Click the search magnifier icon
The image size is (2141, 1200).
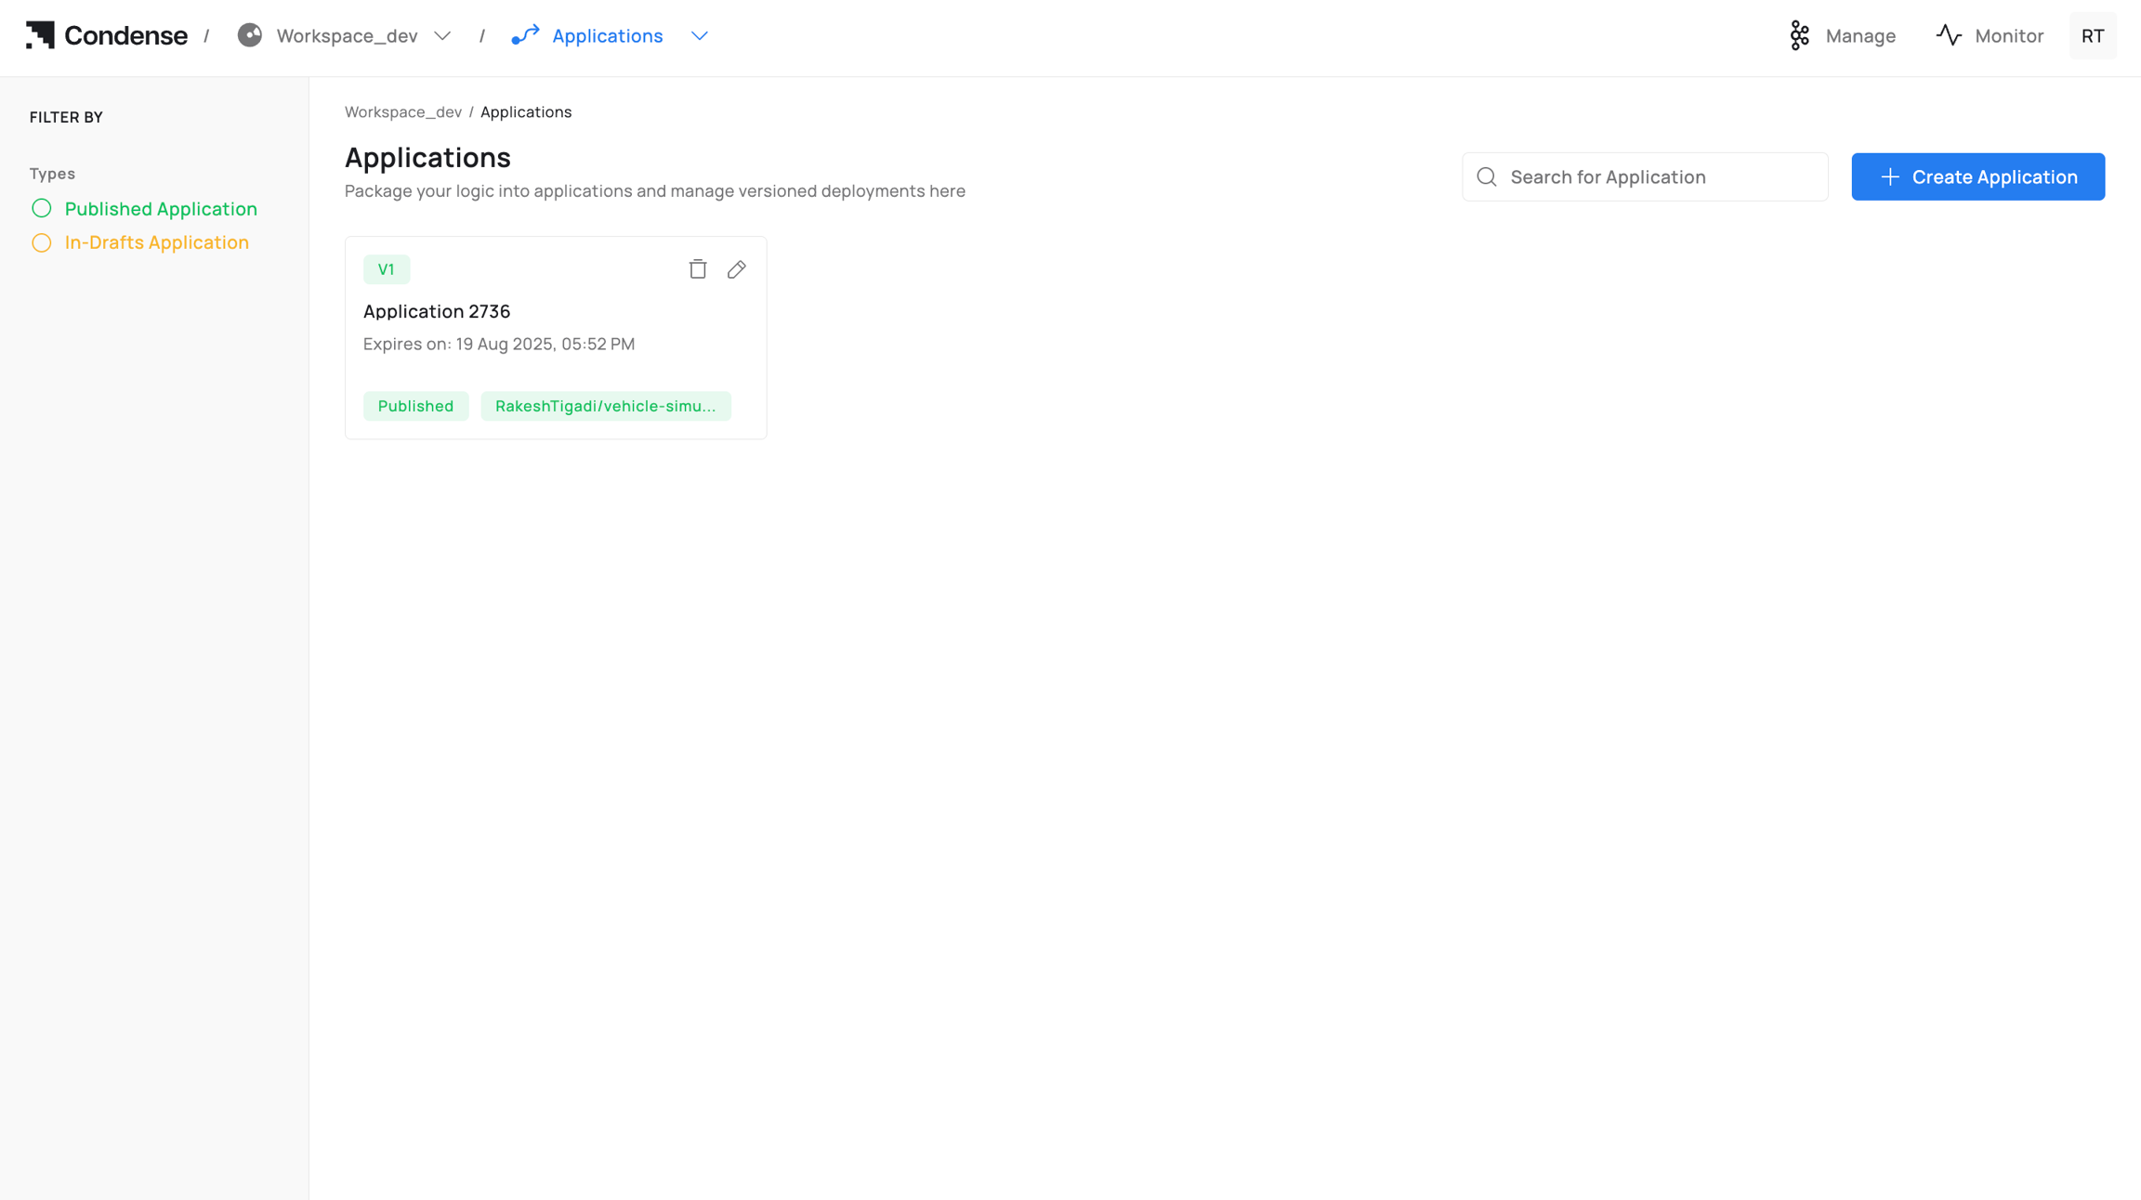click(1487, 176)
